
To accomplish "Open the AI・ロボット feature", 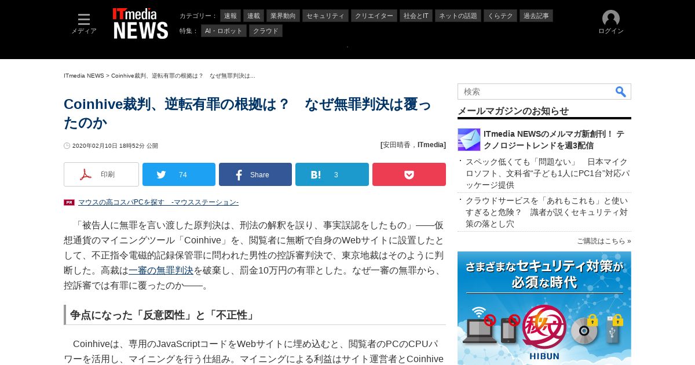I will point(224,31).
